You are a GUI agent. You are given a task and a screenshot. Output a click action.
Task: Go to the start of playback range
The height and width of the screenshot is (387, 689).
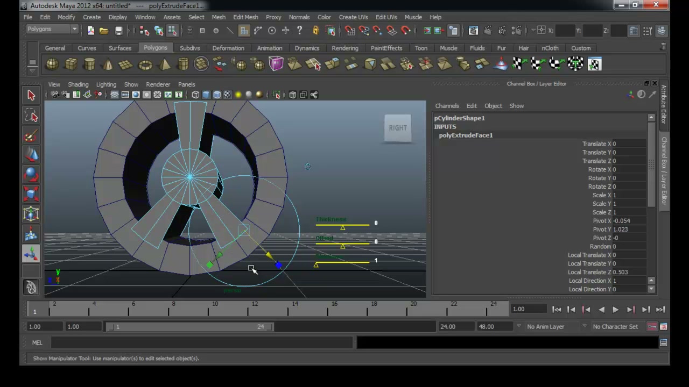[557, 310]
